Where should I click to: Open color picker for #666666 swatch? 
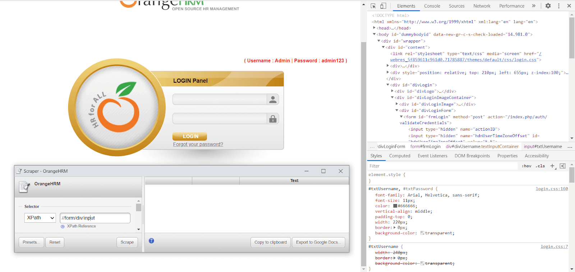395,206
